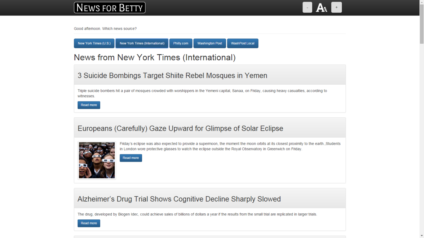
Task: Increase font size with the plus button
Action: [x=336, y=7]
